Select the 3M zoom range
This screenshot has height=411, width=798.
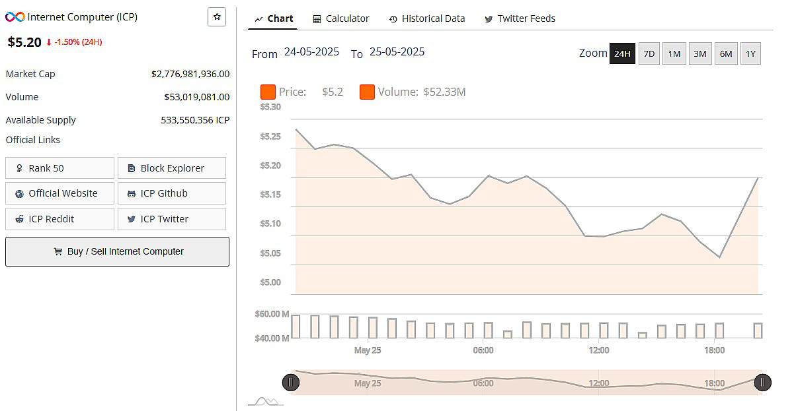click(x=700, y=53)
